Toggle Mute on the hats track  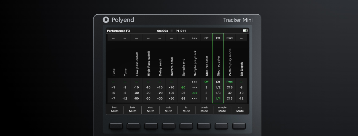coord(132,109)
